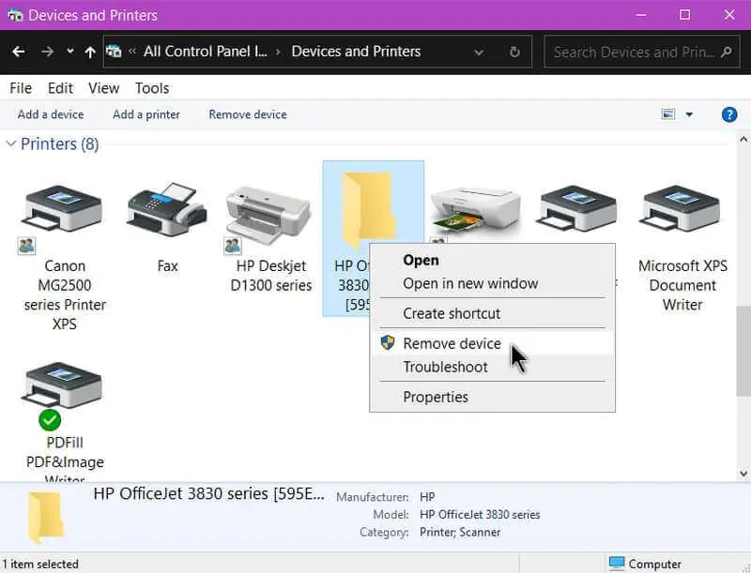The image size is (751, 573).
Task: Open the Edit menu
Action: click(x=60, y=88)
